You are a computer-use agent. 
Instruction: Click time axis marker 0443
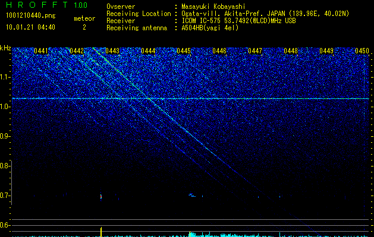(x=112, y=51)
